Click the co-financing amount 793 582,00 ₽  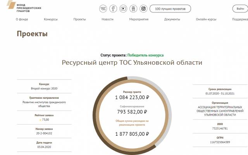click(x=132, y=112)
